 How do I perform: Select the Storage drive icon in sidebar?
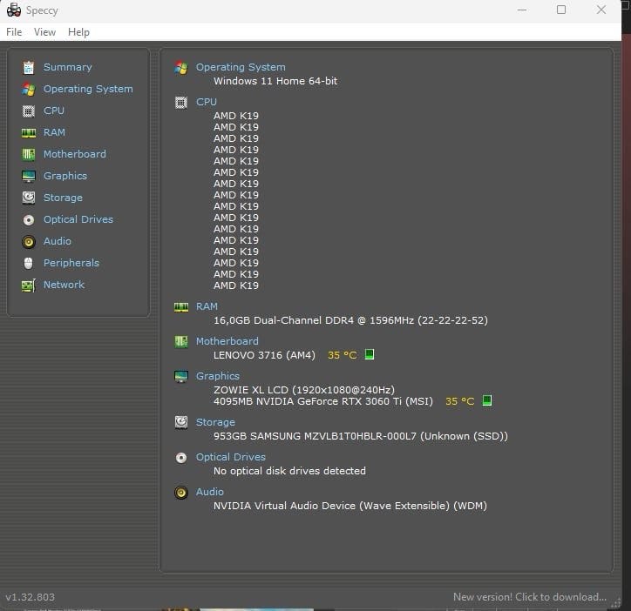(29, 198)
